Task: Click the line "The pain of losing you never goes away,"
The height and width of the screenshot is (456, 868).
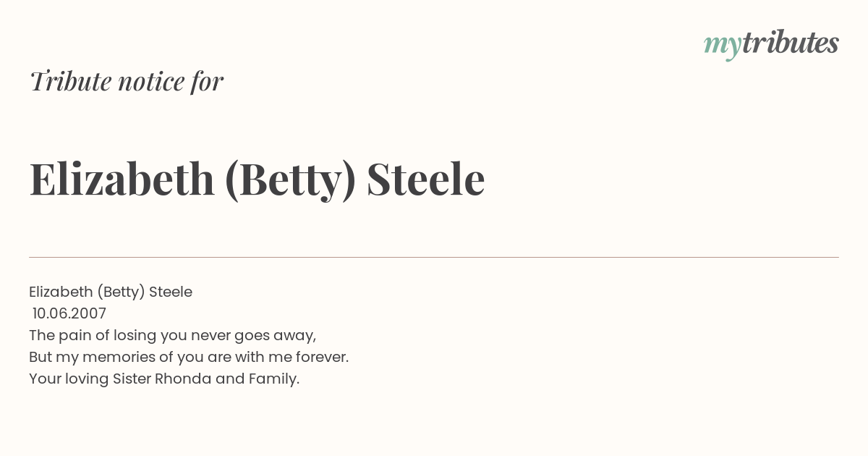Action: [173, 336]
